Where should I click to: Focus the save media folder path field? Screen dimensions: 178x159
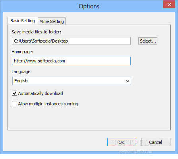click(71, 41)
